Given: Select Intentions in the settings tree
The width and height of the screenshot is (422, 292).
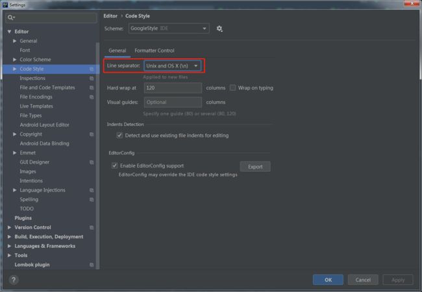Looking at the screenshot, I should click(31, 180).
